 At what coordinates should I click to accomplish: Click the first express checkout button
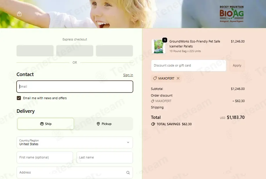(35, 51)
